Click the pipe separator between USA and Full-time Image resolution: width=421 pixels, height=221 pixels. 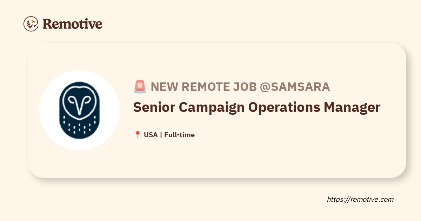pos(161,135)
